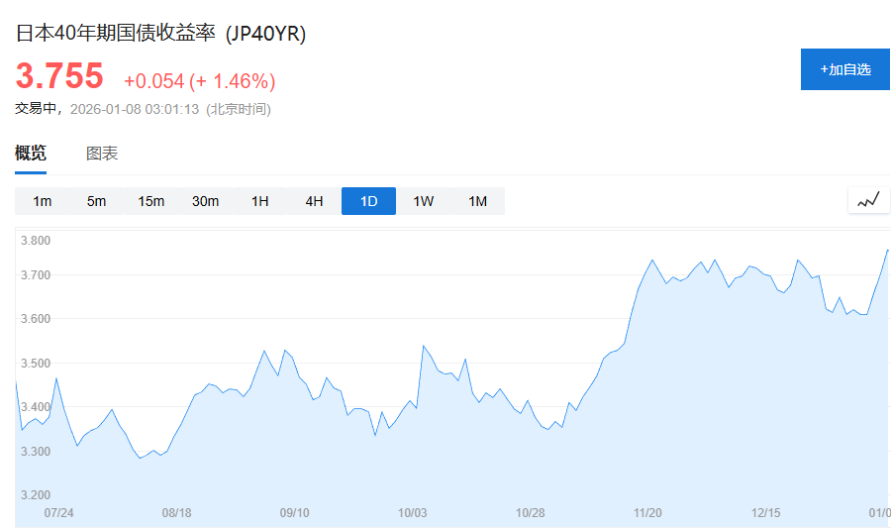Select the 5m interval option

(96, 201)
